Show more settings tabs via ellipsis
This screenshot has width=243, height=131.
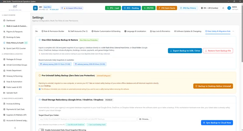coord(233,31)
